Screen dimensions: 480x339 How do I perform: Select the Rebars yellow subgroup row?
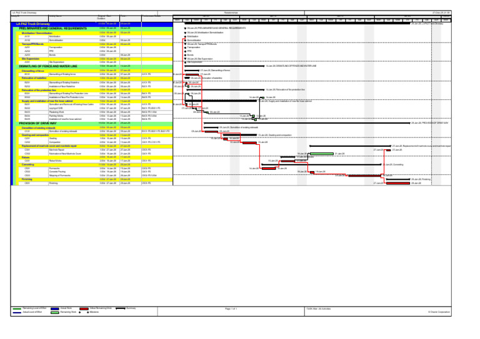pyautogui.click(x=95, y=157)
